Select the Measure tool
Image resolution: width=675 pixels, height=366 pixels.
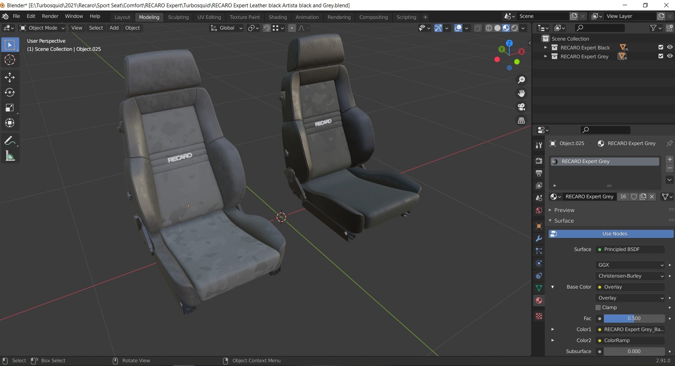pyautogui.click(x=10, y=156)
